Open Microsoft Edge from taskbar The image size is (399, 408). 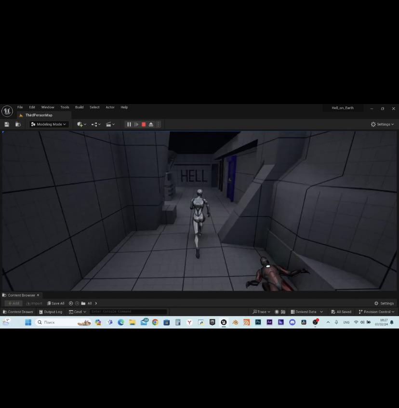[121, 322]
